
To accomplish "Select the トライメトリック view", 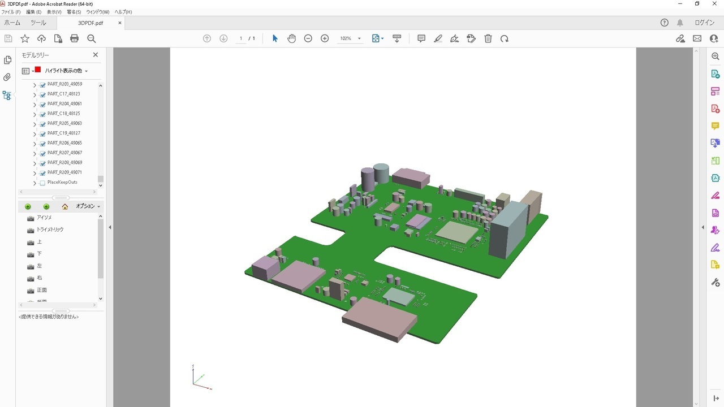I will (50, 230).
